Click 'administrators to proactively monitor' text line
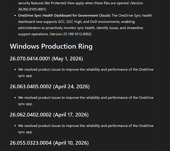 (81, 28)
